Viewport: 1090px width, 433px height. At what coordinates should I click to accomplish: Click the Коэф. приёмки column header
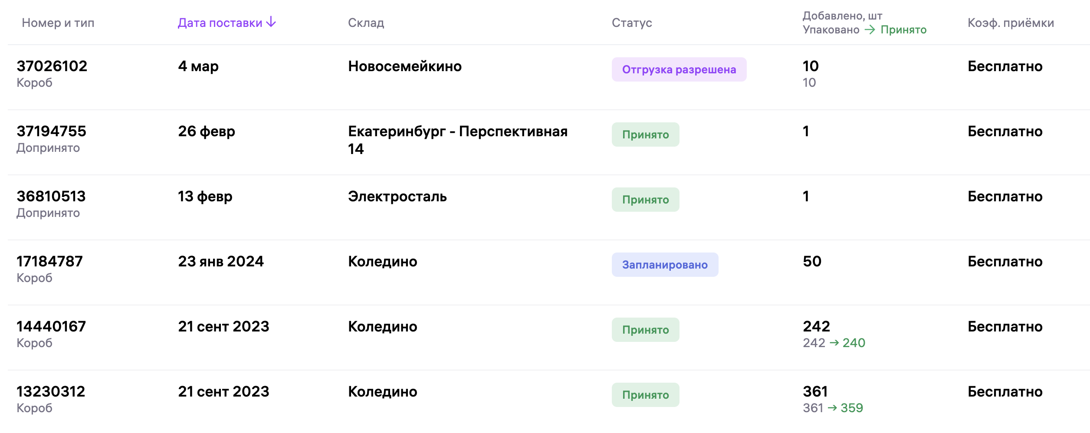coord(1010,23)
